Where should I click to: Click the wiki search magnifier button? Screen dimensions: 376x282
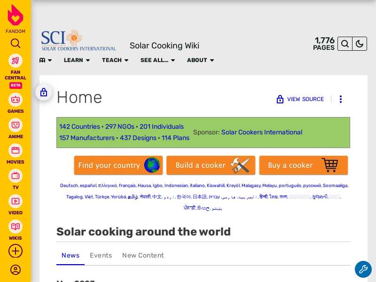click(x=345, y=44)
